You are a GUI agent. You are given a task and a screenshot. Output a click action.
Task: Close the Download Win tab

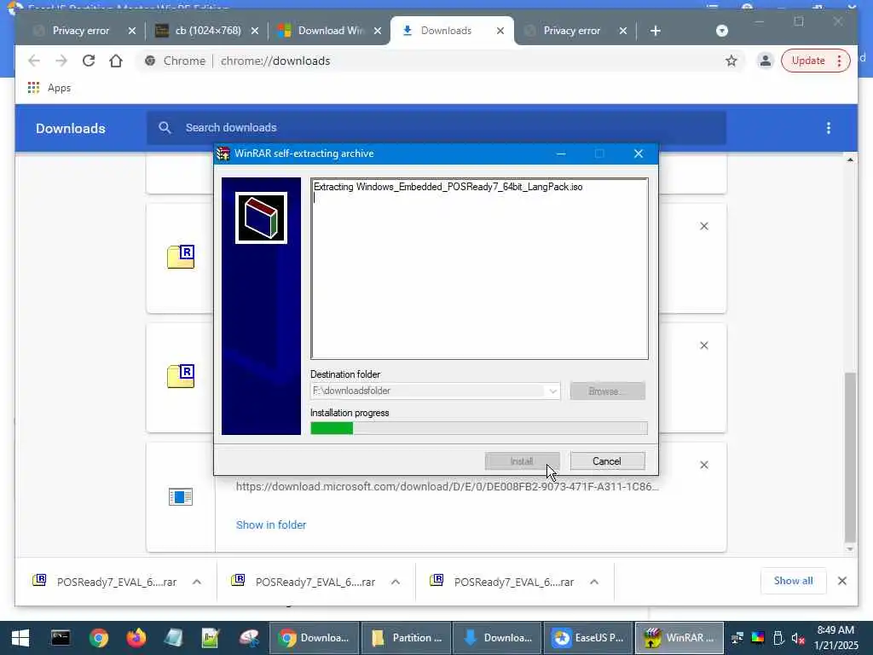(378, 31)
